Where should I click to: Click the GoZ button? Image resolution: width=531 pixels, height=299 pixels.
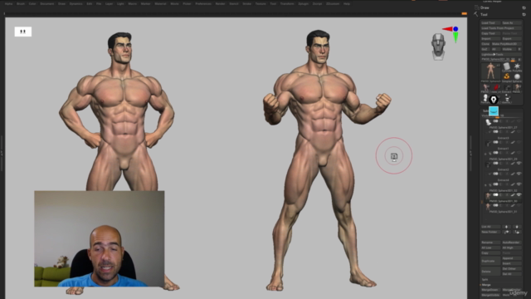click(x=485, y=49)
